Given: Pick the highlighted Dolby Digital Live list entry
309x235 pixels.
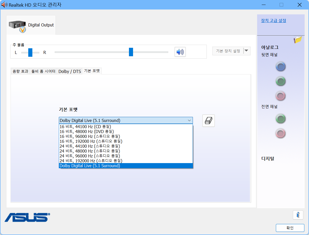Looking at the screenshot, I should [x=126, y=166].
